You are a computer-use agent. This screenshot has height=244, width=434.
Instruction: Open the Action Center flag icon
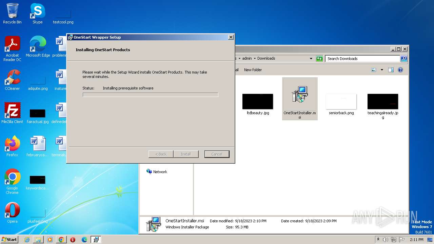402,240
